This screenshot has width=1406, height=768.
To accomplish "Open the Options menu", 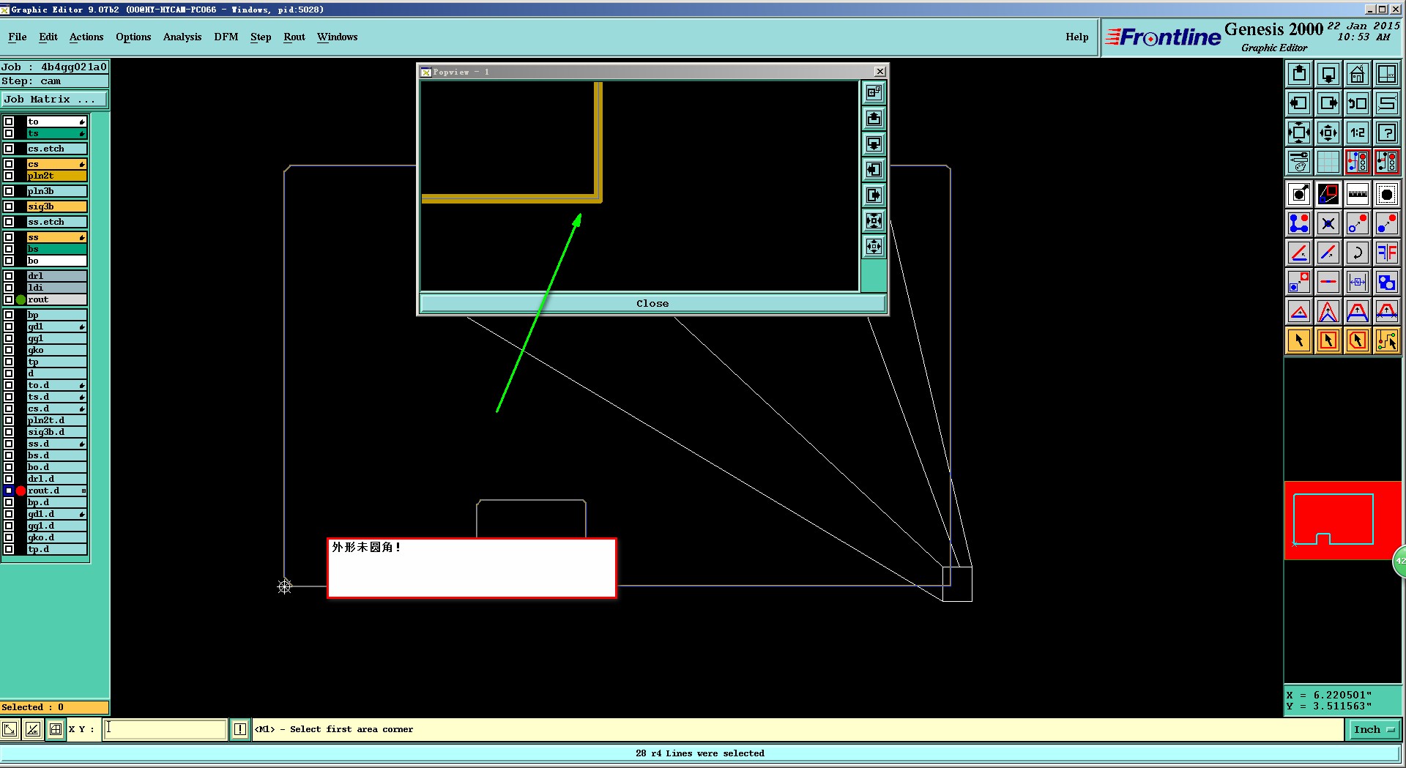I will [x=133, y=37].
